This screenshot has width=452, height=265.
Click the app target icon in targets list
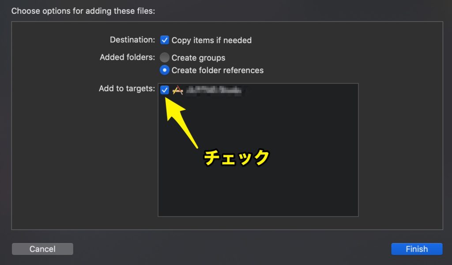tap(177, 90)
